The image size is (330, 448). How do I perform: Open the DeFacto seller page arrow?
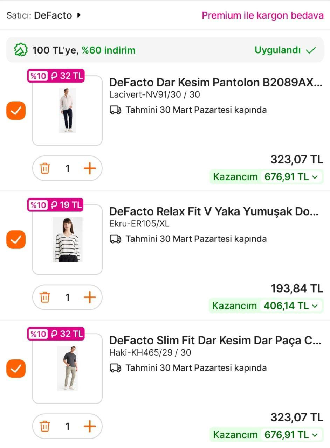[x=79, y=15]
